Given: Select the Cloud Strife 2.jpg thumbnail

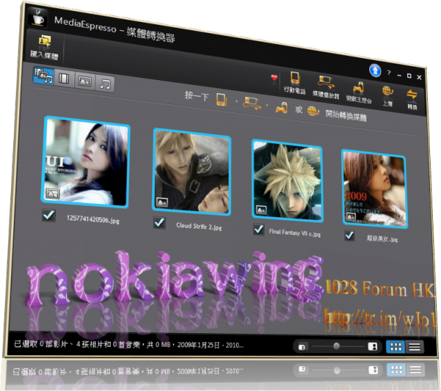Looking at the screenshot, I should pos(192,172).
